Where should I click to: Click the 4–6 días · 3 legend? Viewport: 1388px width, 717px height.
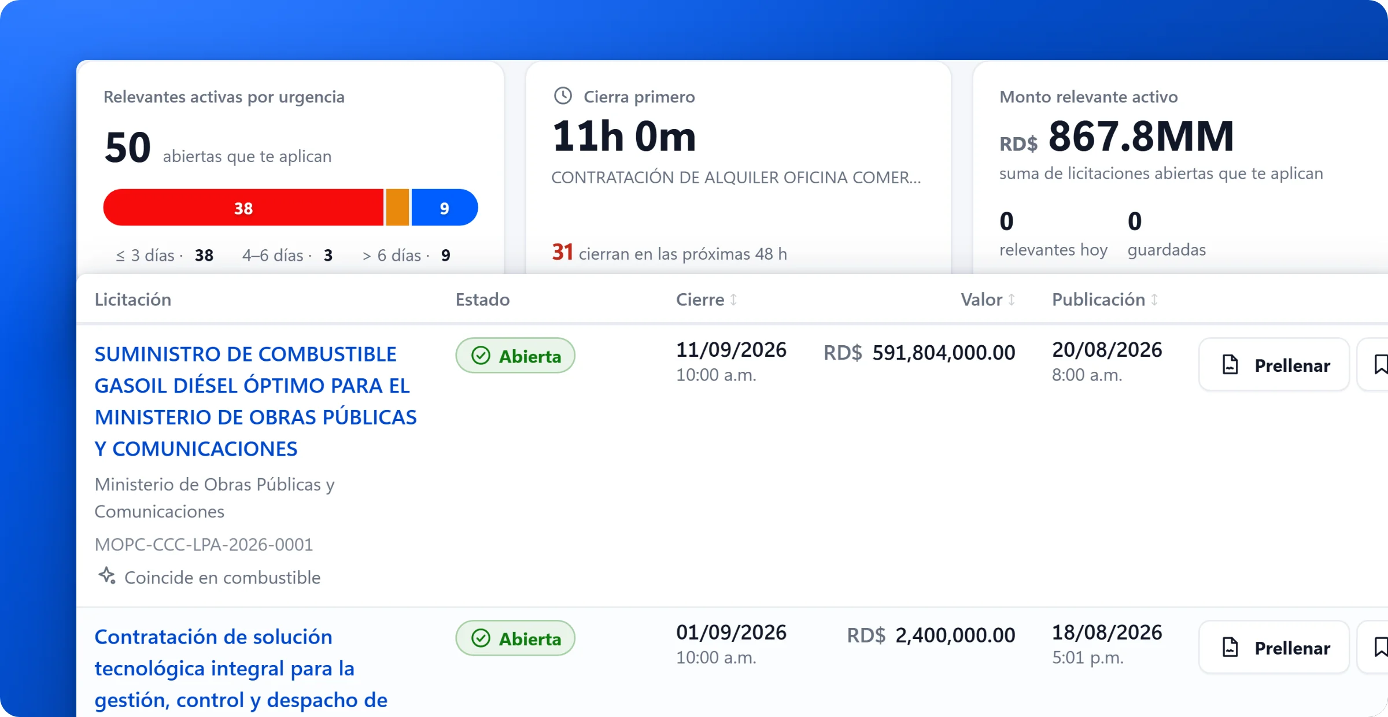click(287, 255)
